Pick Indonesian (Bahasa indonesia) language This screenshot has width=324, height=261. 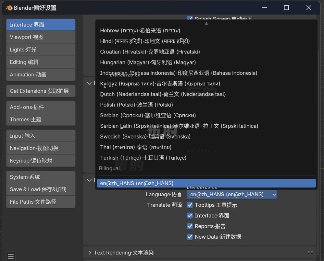coord(206,73)
